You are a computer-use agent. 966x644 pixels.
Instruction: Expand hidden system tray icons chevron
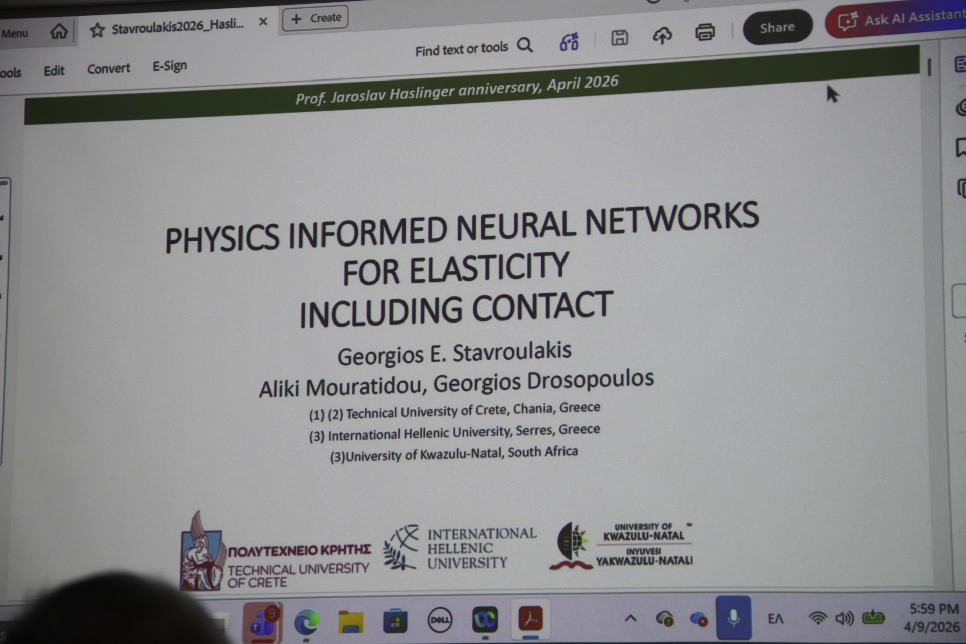[x=631, y=619]
